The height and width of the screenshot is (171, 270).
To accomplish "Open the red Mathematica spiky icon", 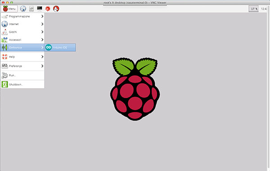I will pyautogui.click(x=48, y=9).
